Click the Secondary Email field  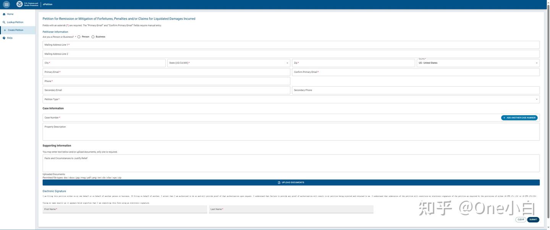[167, 90]
